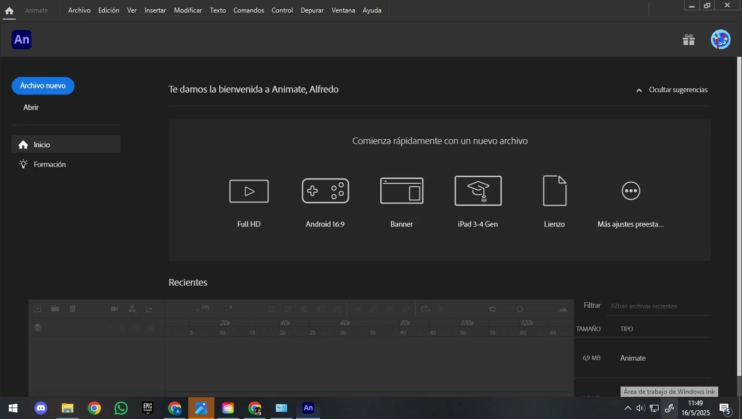Open Epic Games launcher from the taskbar
The width and height of the screenshot is (742, 419).
[148, 408]
